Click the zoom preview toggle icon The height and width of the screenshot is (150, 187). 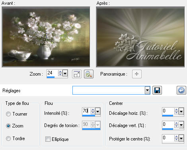89,74
